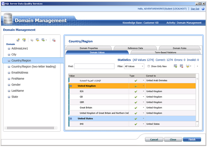Collapse the United Kingdom group
This screenshot has height=147, width=207.
pos(71,86)
